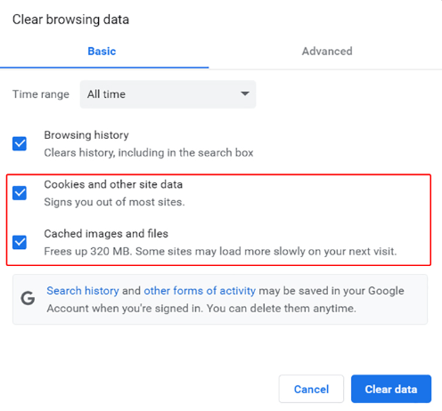Click the Time range label

41,94
